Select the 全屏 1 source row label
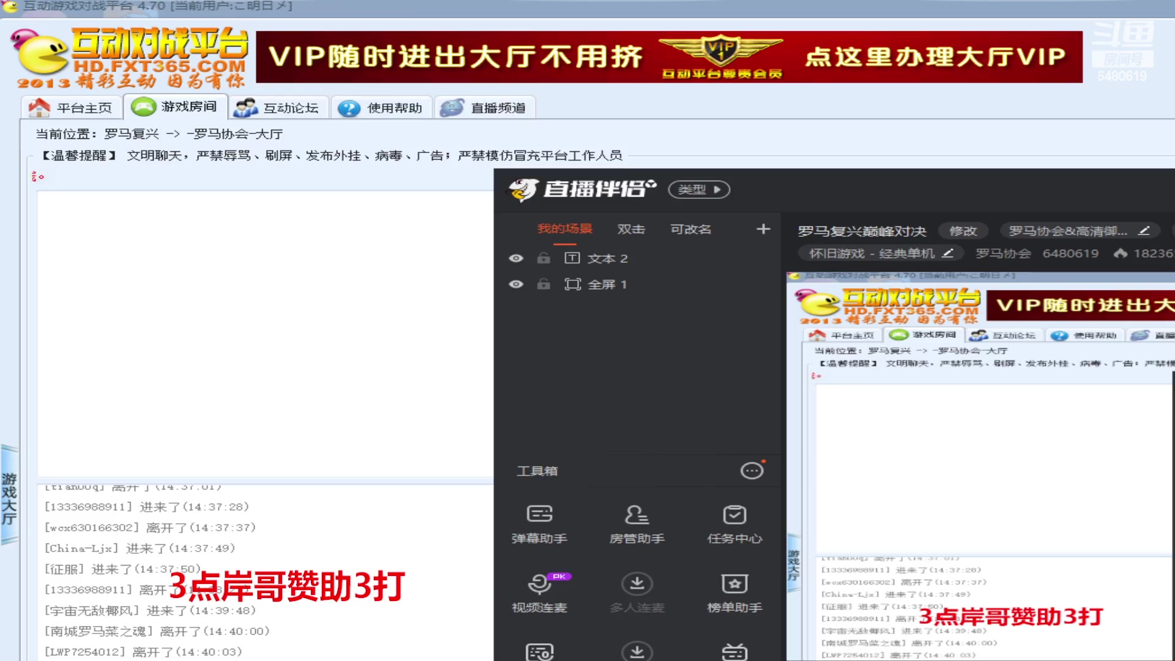The image size is (1175, 661). 608,284
